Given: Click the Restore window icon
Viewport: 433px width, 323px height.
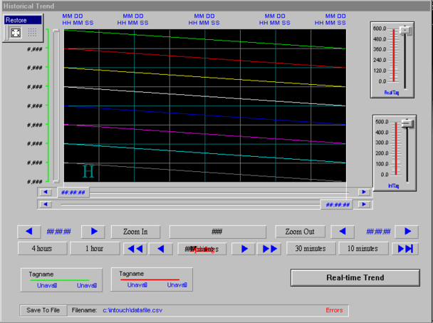Looking at the screenshot, I should [x=14, y=32].
